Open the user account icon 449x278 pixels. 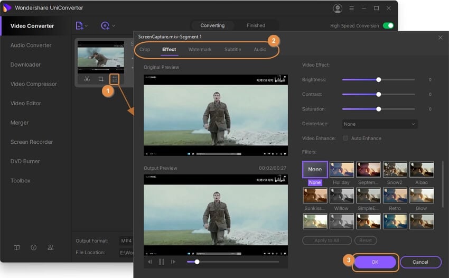[x=338, y=8]
